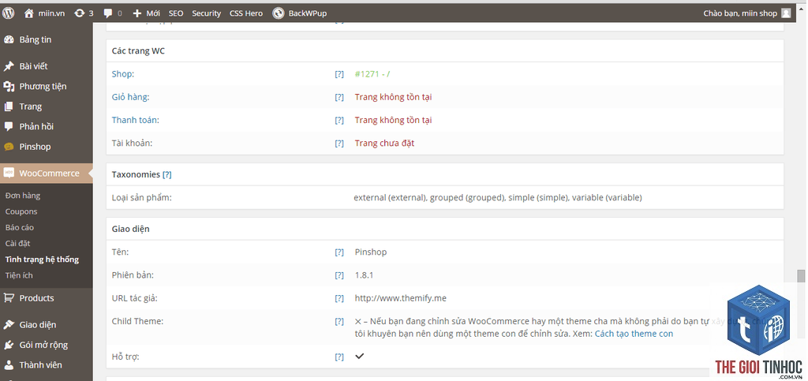Viewport: 808px width, 381px height.
Task: Open the SEO admin bar menu
Action: [176, 13]
